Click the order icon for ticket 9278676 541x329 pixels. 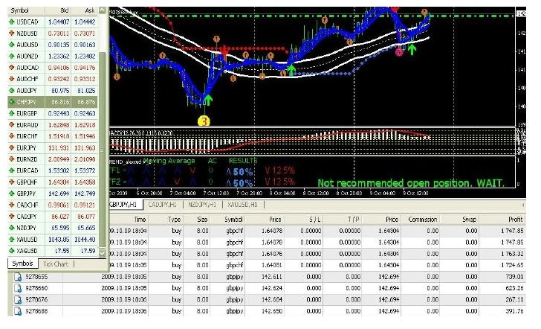point(18,300)
